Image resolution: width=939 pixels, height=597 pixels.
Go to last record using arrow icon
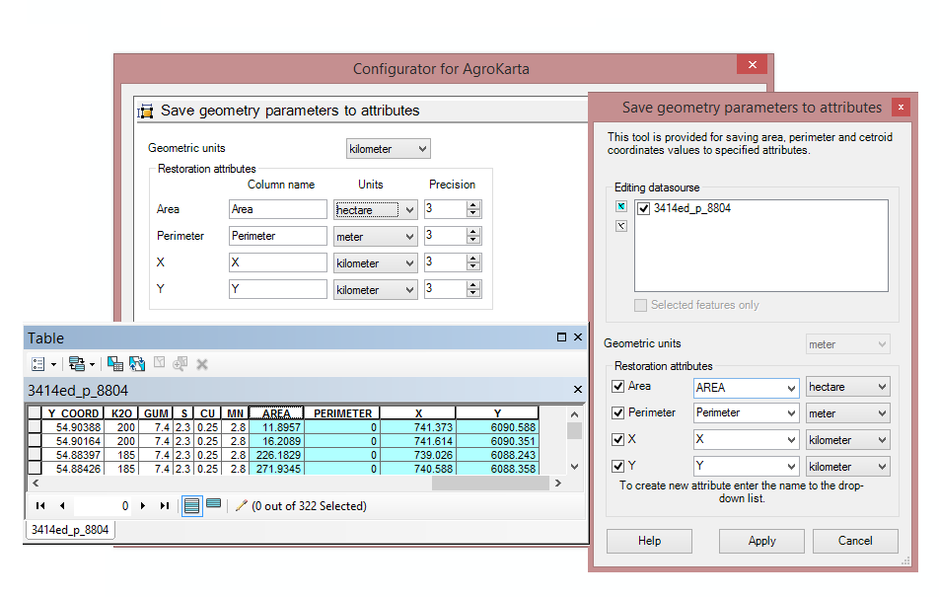pos(164,505)
